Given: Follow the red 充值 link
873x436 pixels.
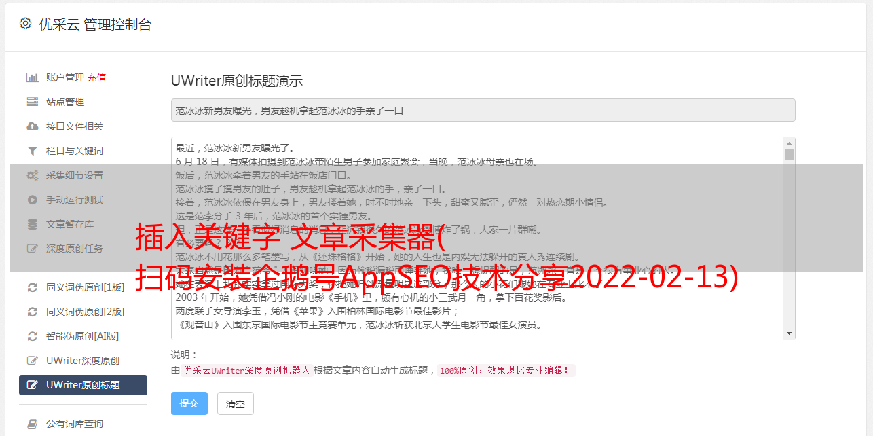Looking at the screenshot, I should tap(96, 77).
